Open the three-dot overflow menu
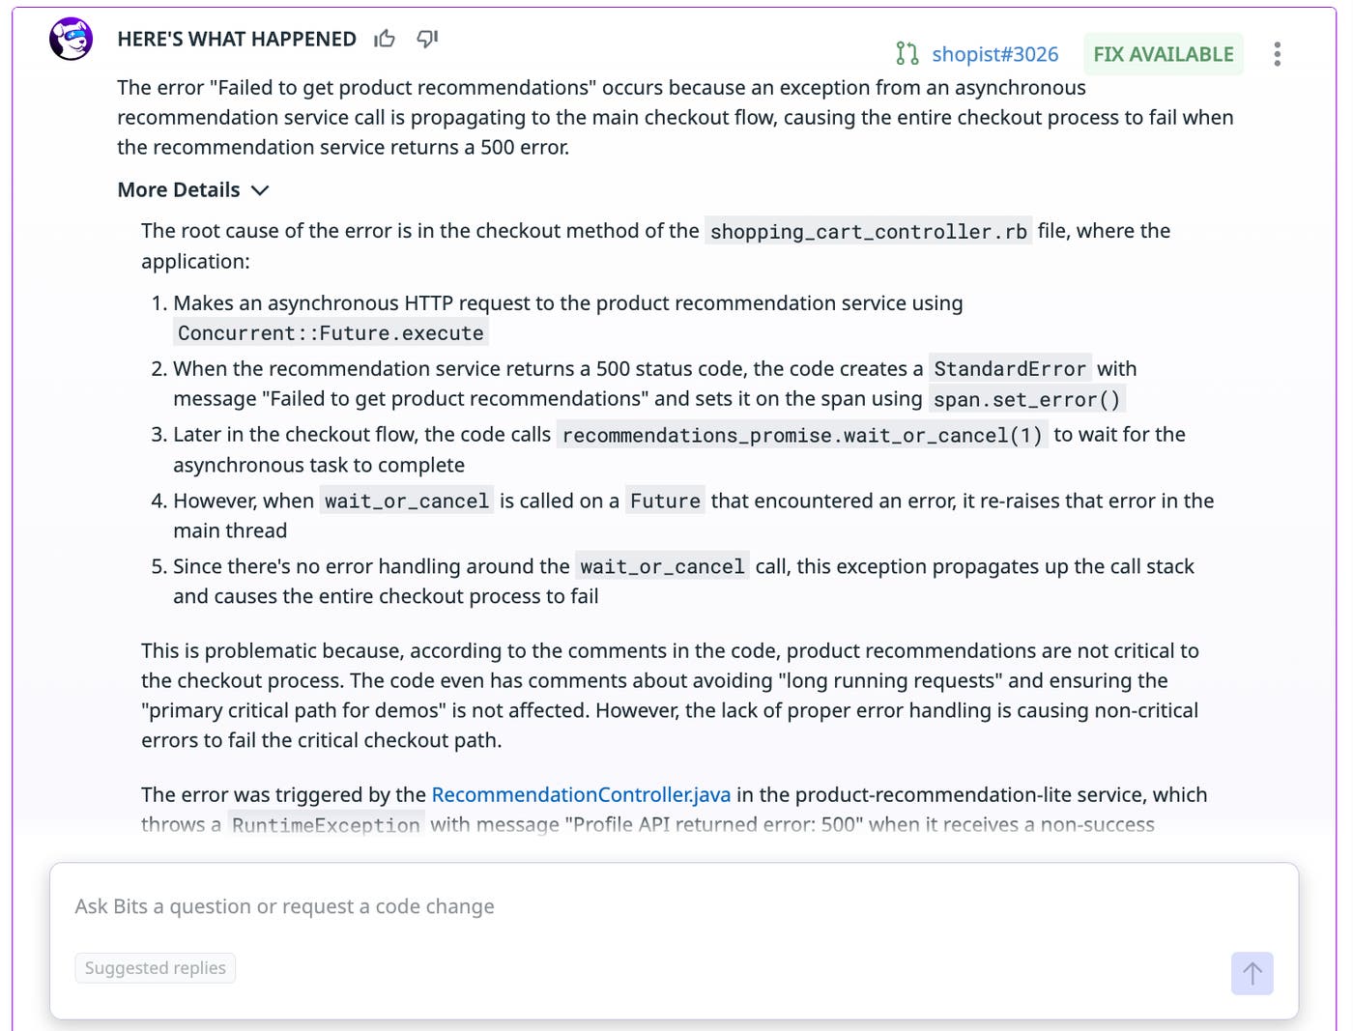This screenshot has width=1353, height=1031. (1278, 54)
